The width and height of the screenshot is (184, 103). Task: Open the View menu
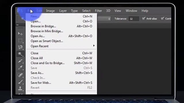click(118, 11)
